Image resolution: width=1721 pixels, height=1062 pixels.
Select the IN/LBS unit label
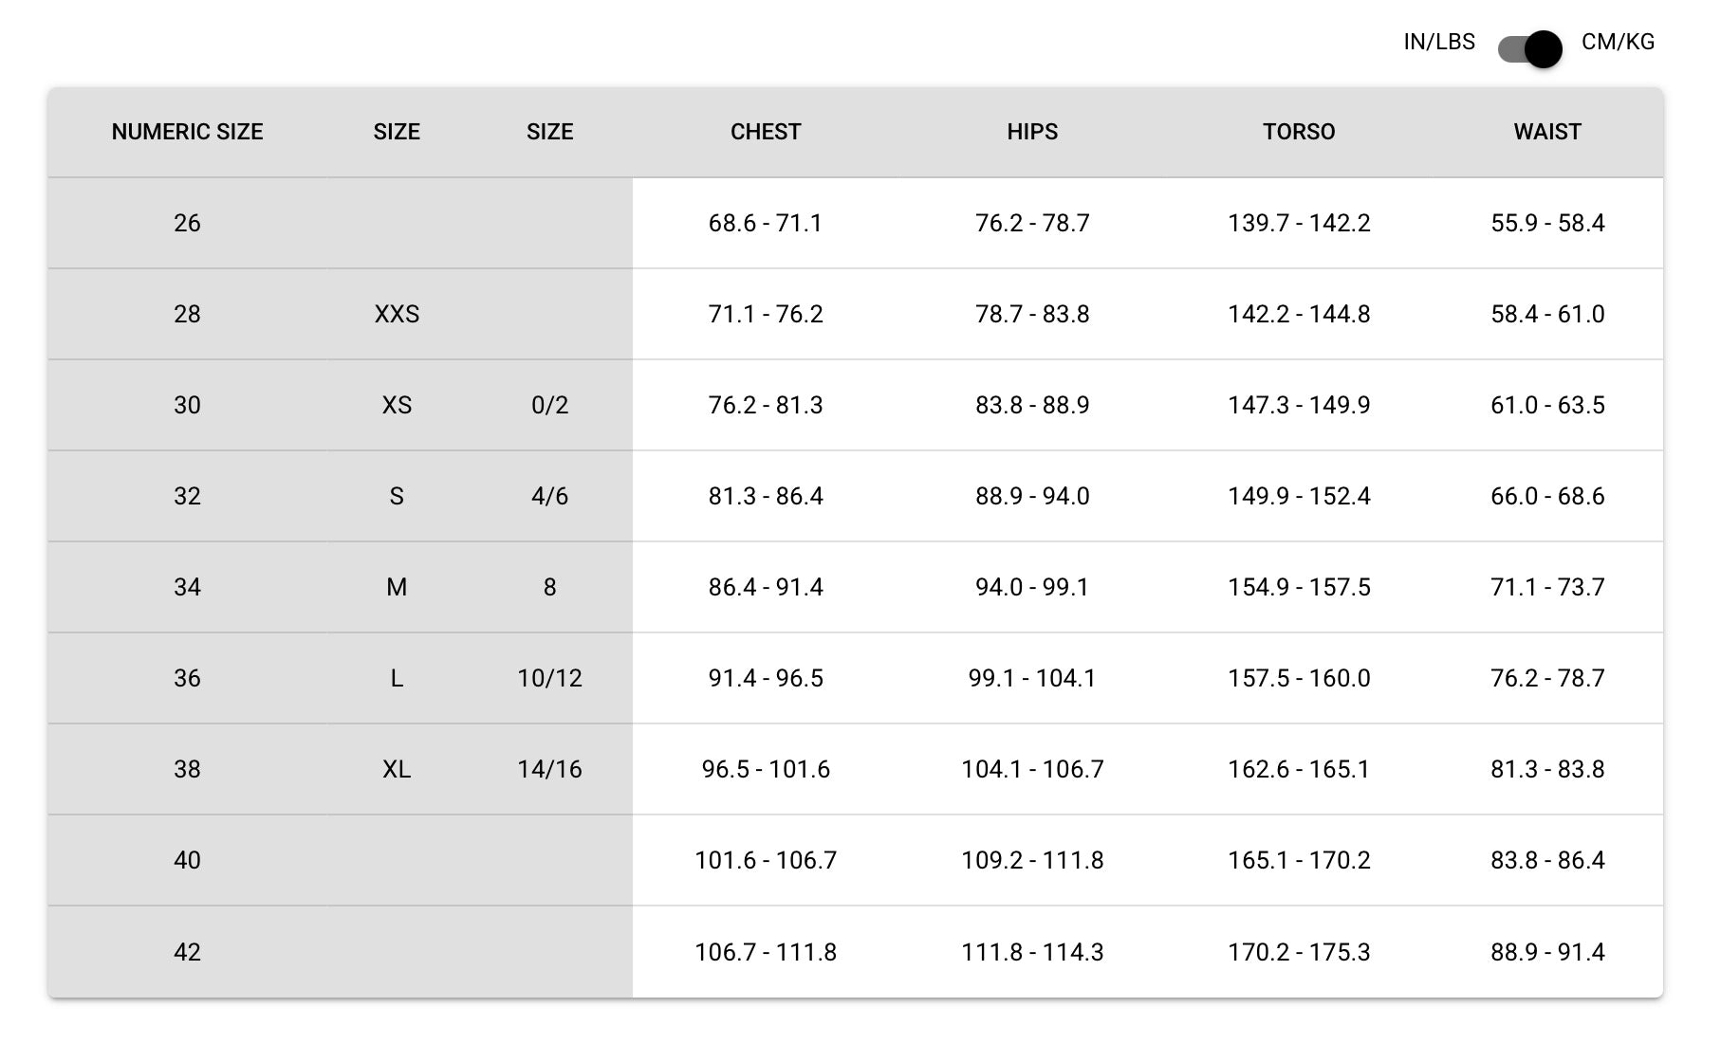click(1438, 42)
